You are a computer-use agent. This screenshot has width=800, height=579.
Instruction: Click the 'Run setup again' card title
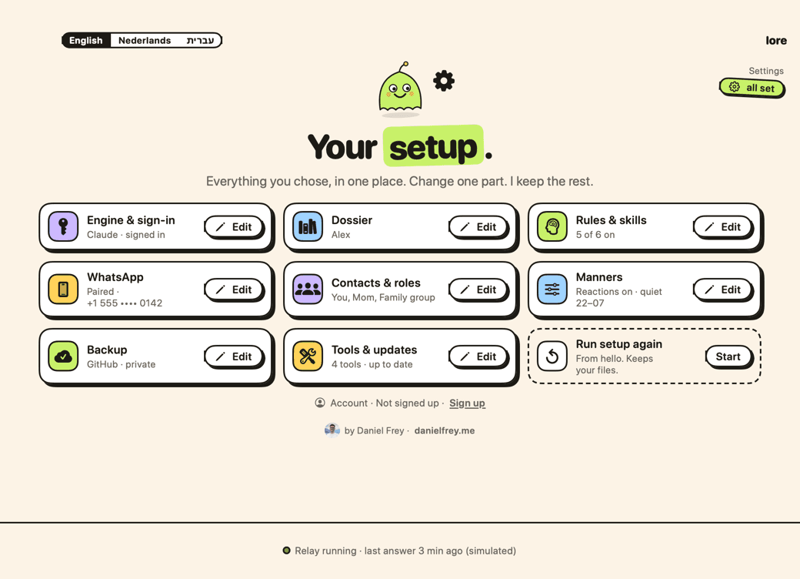(619, 344)
